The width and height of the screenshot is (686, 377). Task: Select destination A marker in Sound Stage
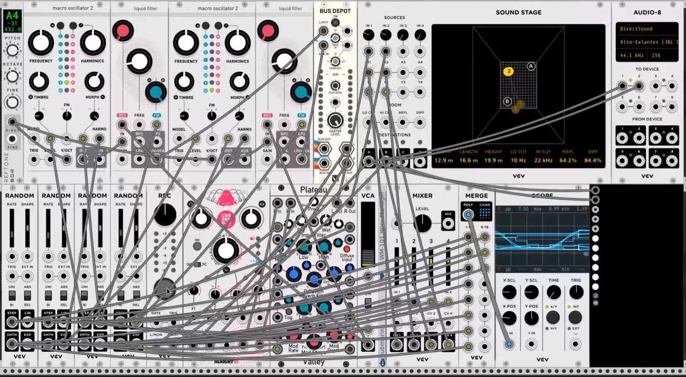531,66
